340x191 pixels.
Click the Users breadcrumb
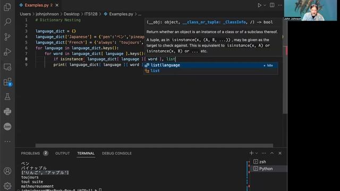[x=25, y=14]
